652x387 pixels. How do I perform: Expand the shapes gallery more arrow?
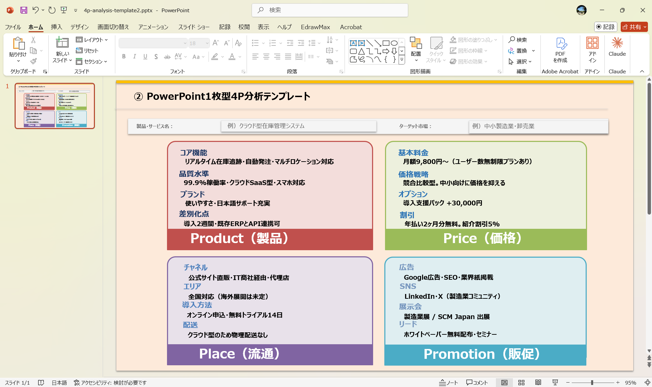402,60
